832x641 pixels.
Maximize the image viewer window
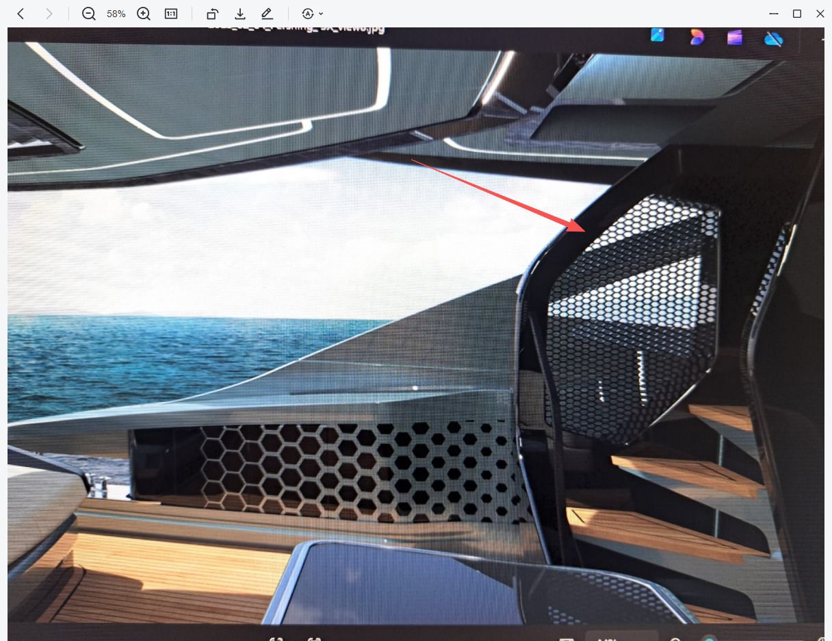(x=797, y=14)
